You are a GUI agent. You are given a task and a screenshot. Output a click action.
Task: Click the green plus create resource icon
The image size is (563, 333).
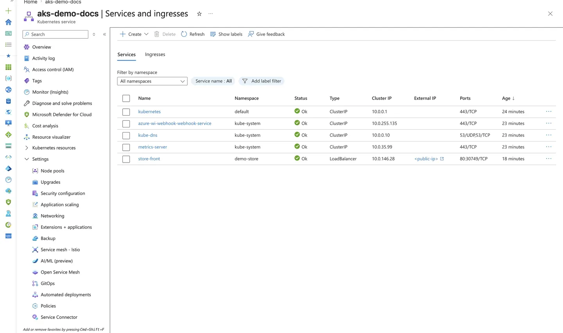(8, 11)
